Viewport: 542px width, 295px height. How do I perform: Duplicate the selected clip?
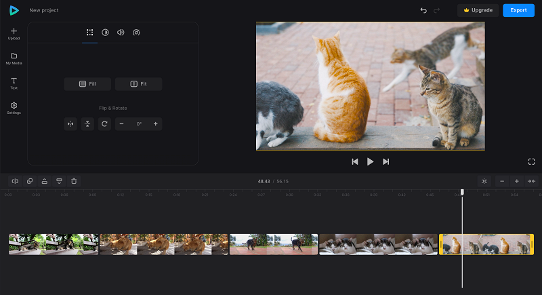pos(30,181)
